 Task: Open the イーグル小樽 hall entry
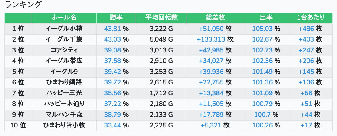(x=64, y=29)
